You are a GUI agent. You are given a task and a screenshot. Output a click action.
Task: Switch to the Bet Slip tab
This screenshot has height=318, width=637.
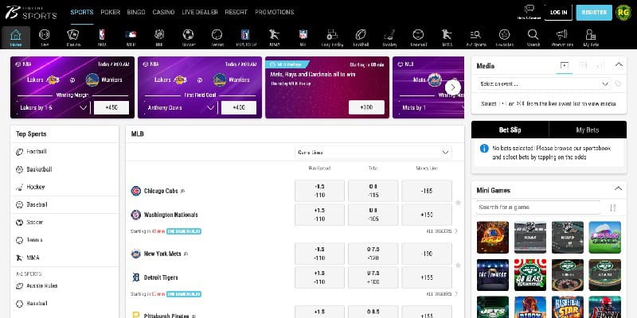pyautogui.click(x=510, y=130)
